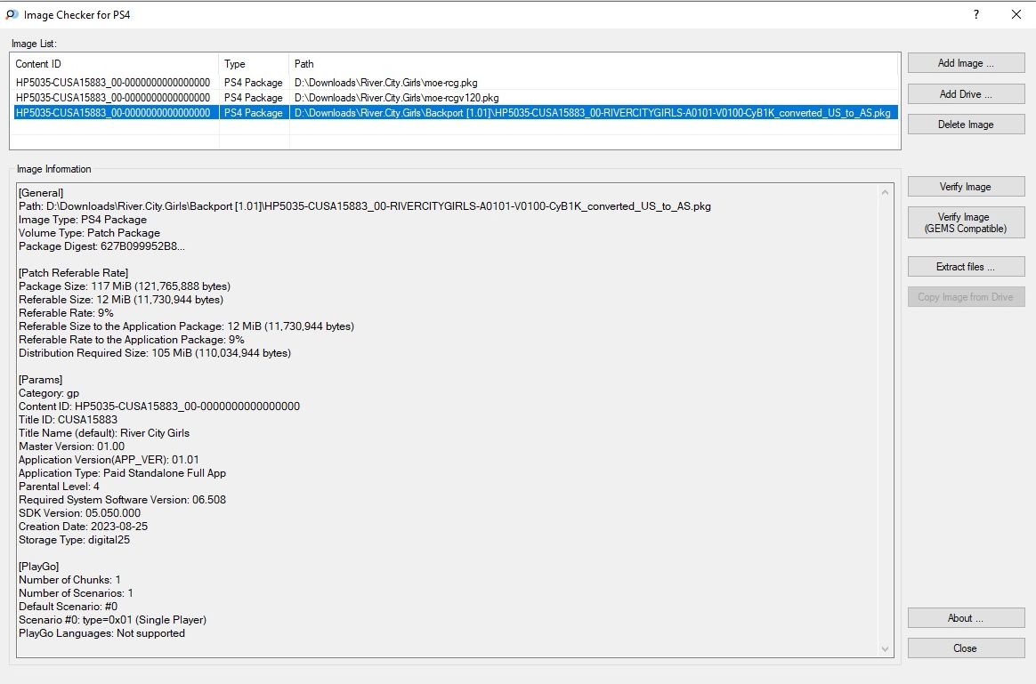Select the converted_US_to_AS.pkg row
This screenshot has width=1036, height=684.
click(x=455, y=113)
